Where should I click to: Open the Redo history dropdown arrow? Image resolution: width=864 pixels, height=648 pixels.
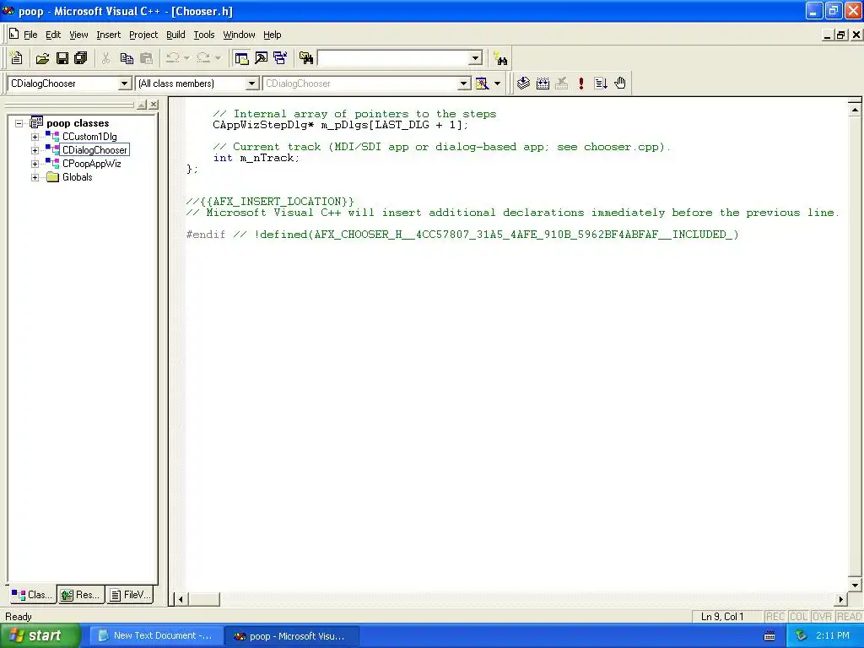pyautogui.click(x=218, y=58)
